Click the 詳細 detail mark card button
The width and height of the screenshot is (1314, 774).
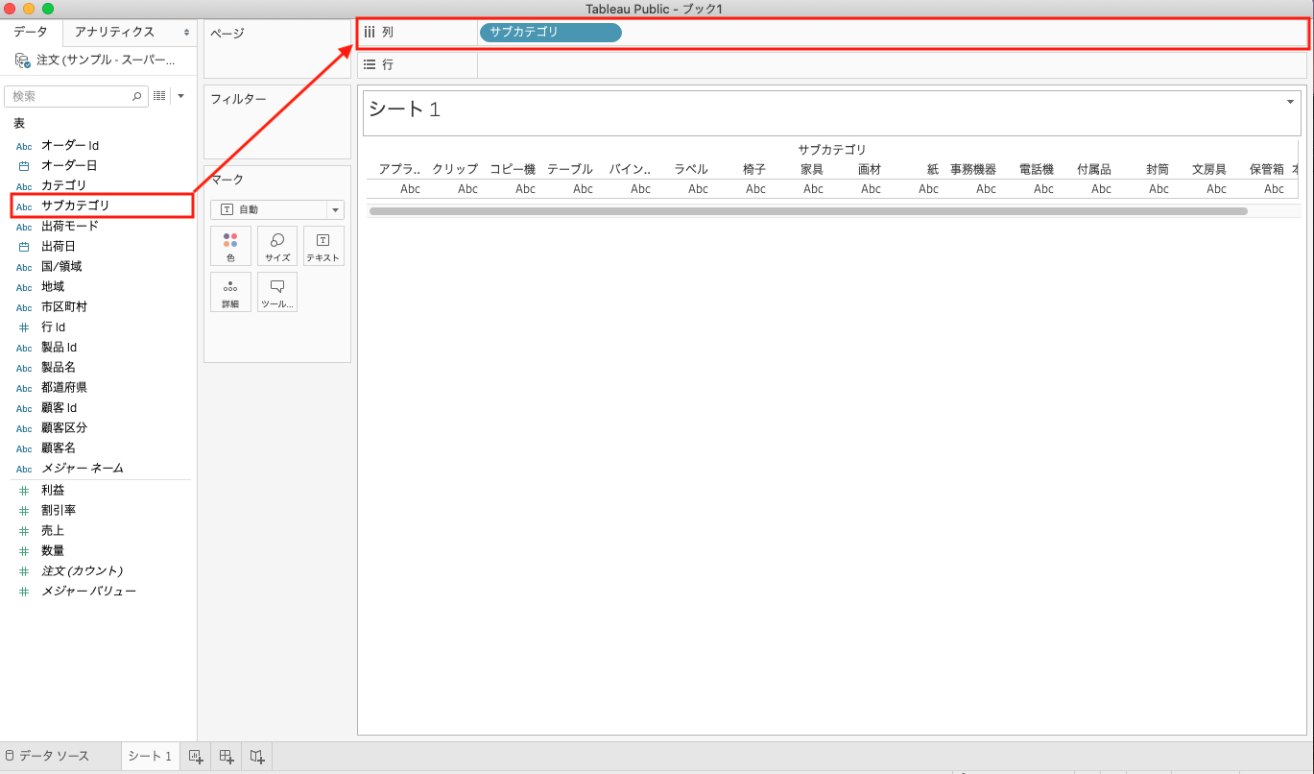point(230,292)
